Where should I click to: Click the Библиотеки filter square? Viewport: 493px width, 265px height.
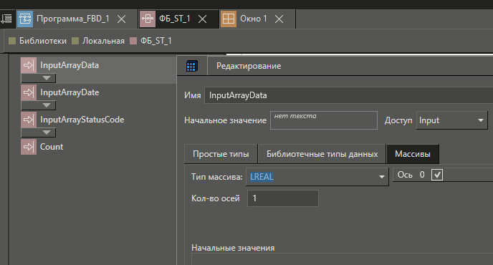[x=12, y=41]
